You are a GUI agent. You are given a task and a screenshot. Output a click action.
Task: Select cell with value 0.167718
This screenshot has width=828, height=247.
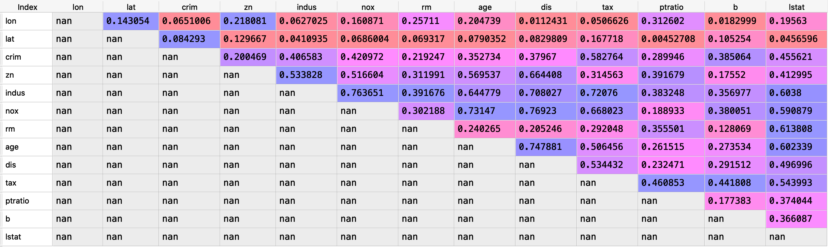[607, 39]
